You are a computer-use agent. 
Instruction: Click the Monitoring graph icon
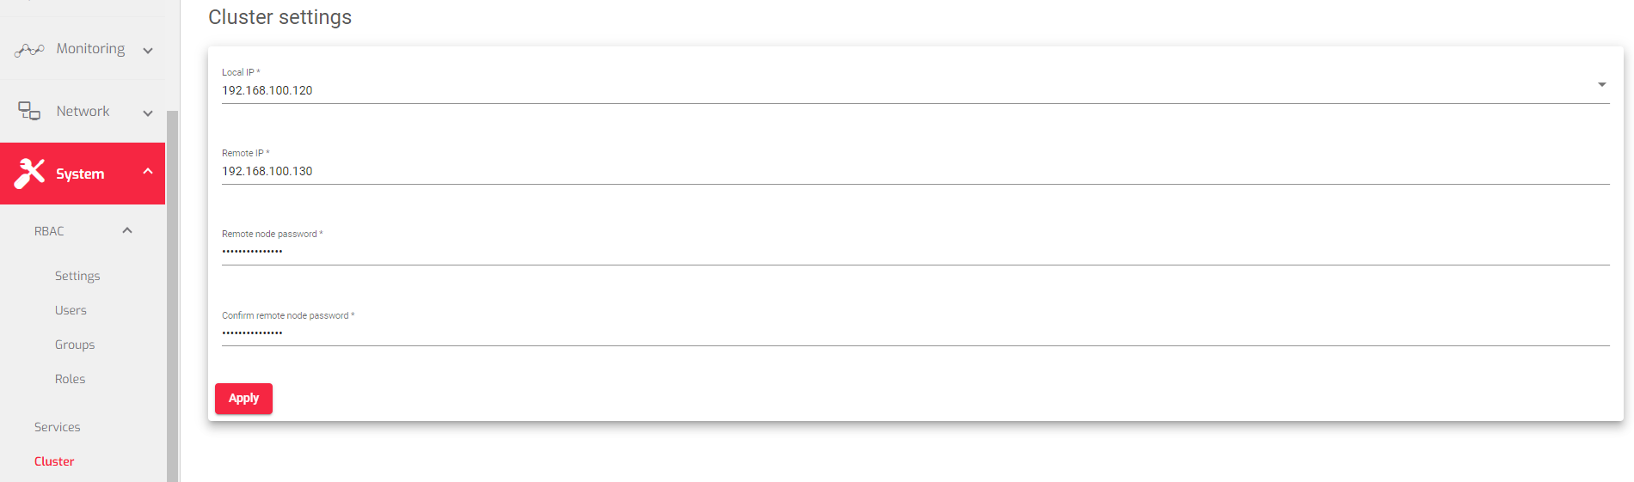pyautogui.click(x=29, y=50)
